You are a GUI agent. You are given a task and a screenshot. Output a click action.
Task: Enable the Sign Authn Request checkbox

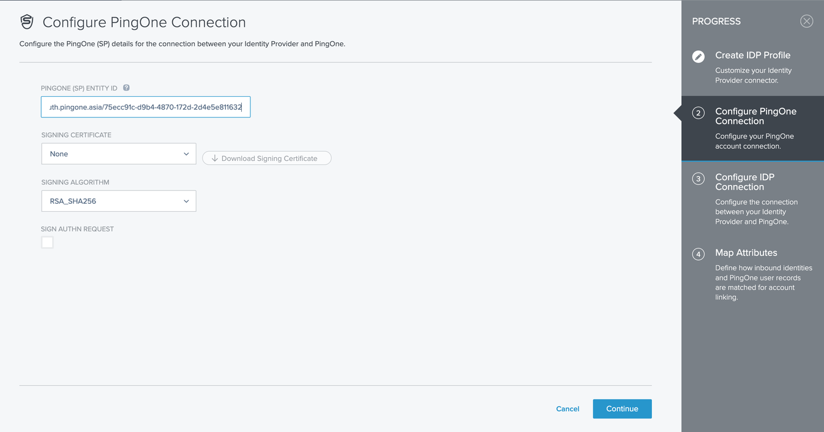[x=47, y=242]
